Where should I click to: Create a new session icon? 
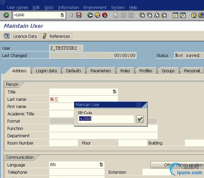(x=175, y=15)
